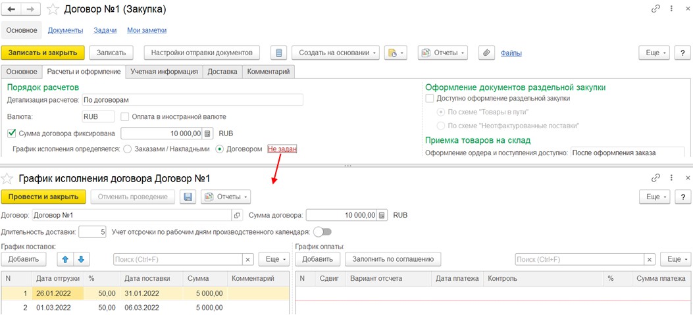Click the Длительность доставки input field
This screenshot has height=315, width=693.
92,231
